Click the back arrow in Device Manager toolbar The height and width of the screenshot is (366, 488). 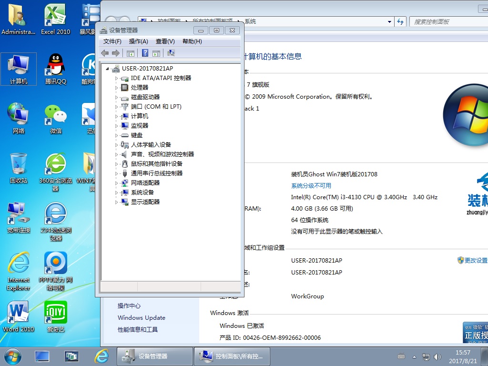click(105, 53)
